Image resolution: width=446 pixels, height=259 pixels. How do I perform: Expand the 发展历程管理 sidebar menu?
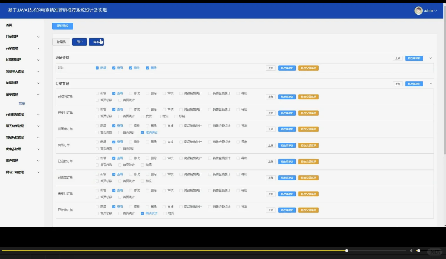[x=22, y=137]
